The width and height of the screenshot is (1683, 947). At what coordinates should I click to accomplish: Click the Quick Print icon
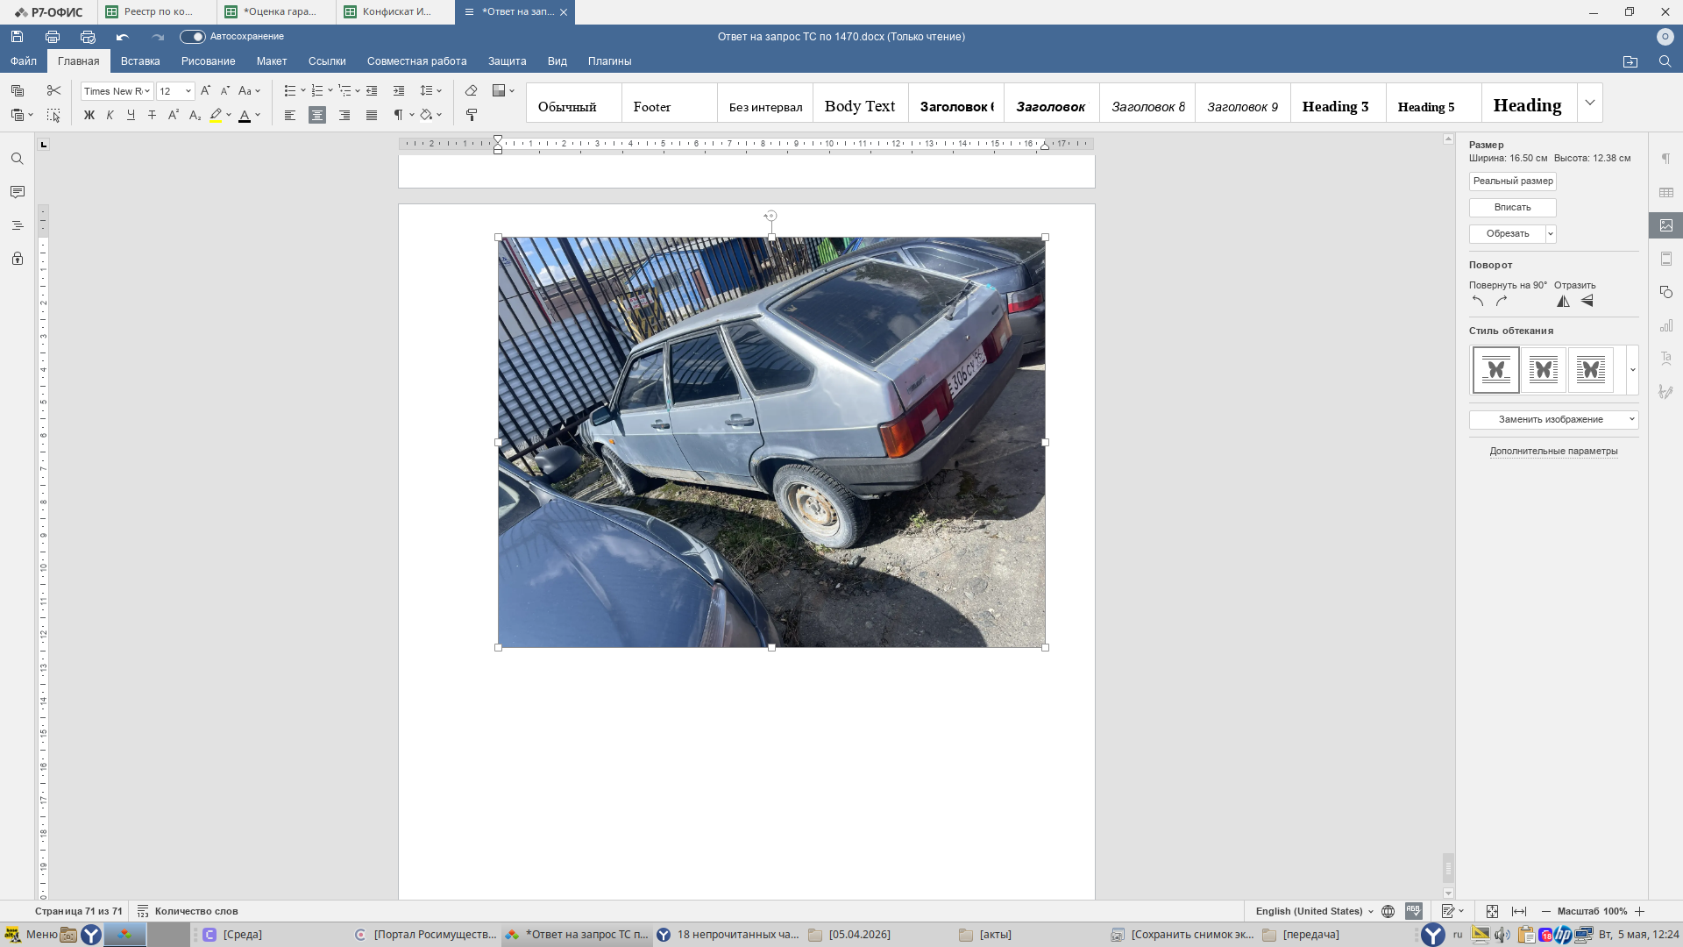(88, 37)
